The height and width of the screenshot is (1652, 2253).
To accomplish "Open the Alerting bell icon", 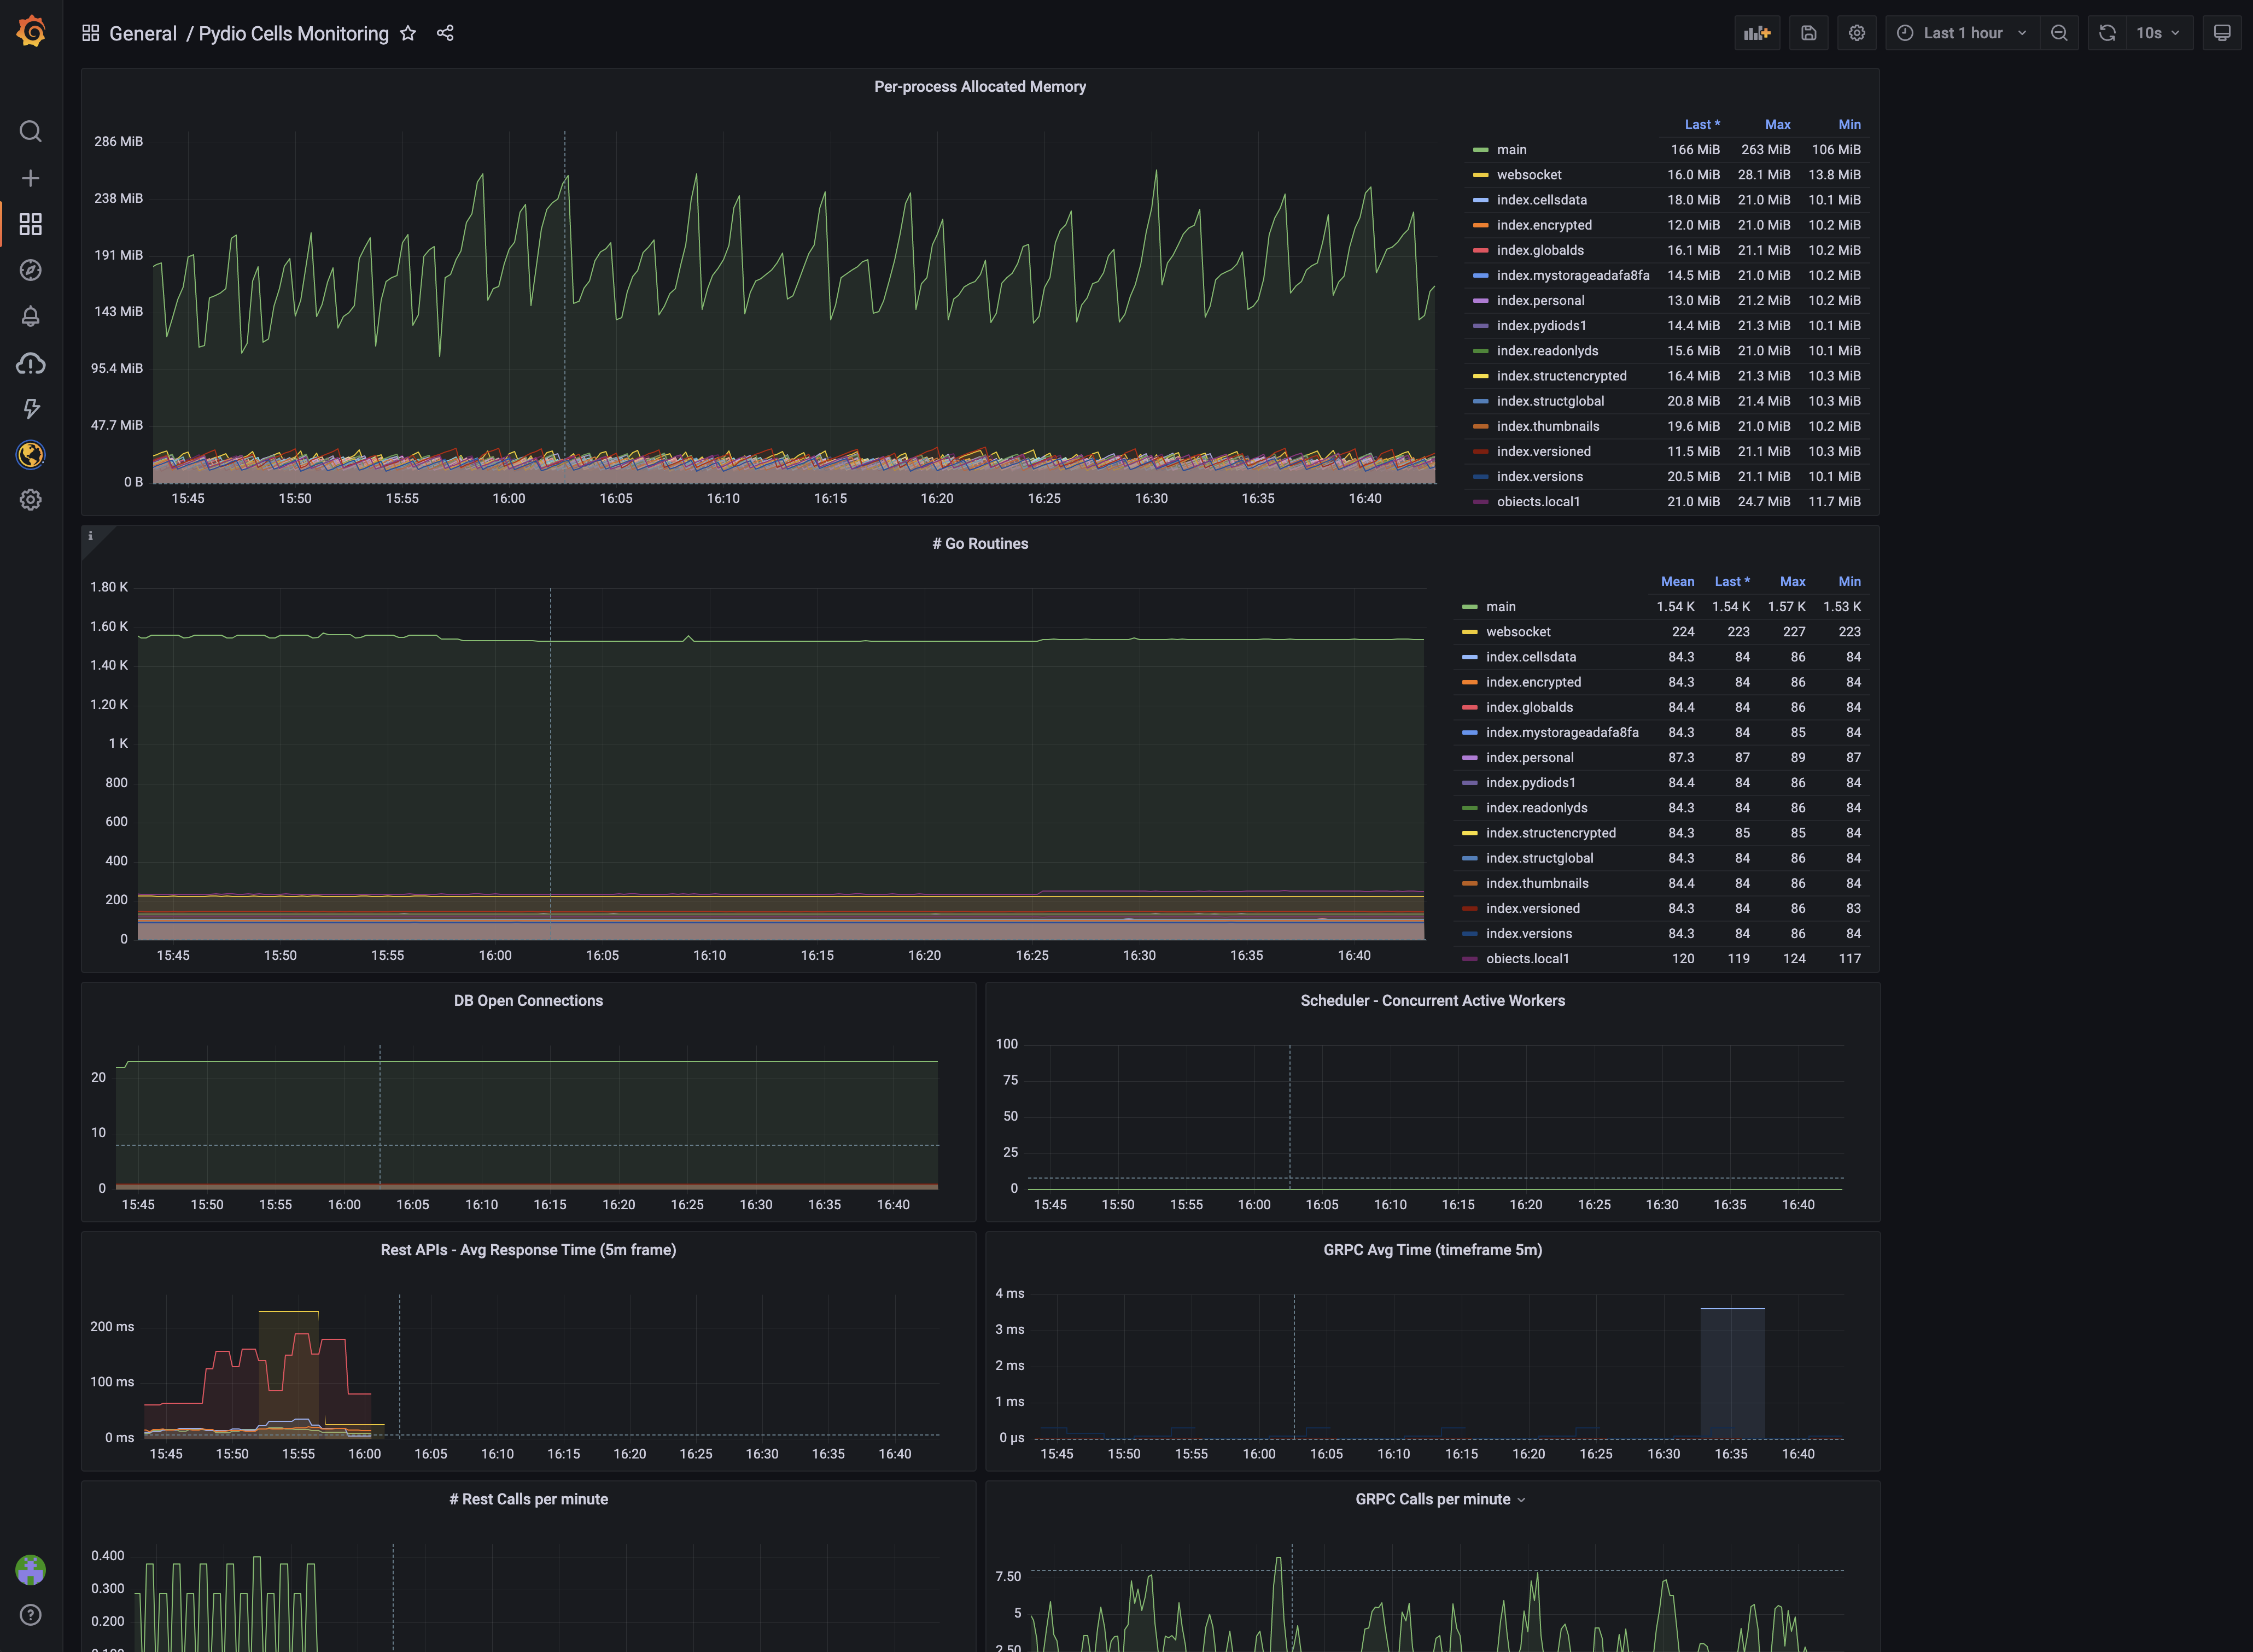I will pyautogui.click(x=31, y=316).
